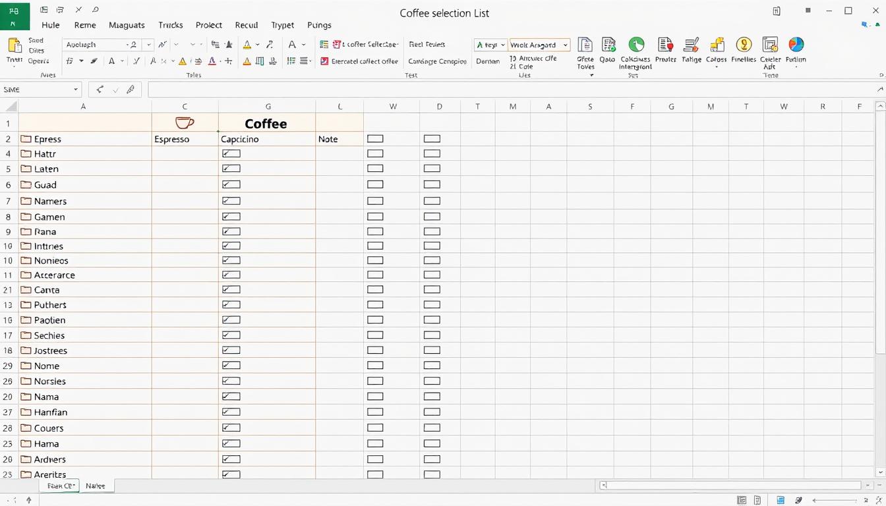The height and width of the screenshot is (506, 886).
Task: Open the Ceieler Adt icon
Action: [x=770, y=45]
